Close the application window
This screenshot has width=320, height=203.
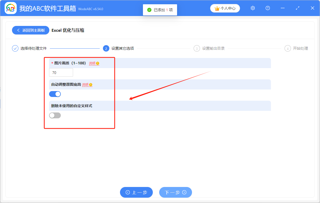(x=313, y=8)
